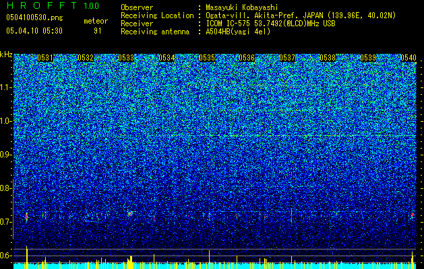Click the 0536 time marker

247,58
